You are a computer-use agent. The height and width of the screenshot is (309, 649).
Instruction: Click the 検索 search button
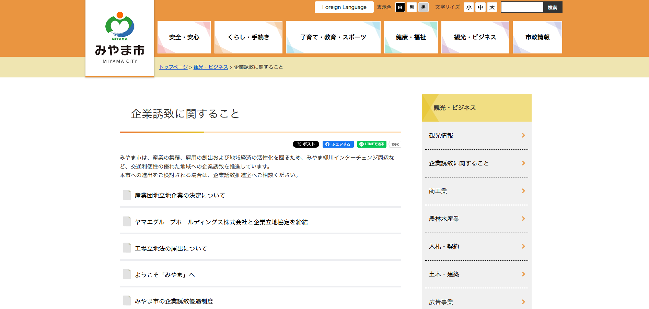click(x=553, y=7)
